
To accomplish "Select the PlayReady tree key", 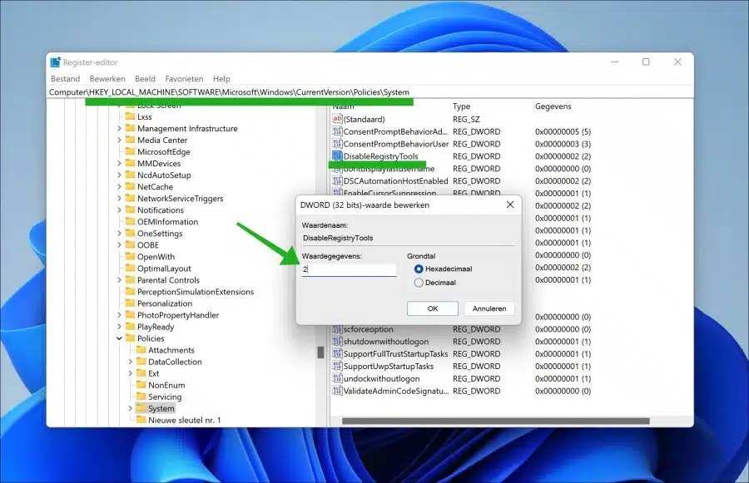I will pos(156,327).
